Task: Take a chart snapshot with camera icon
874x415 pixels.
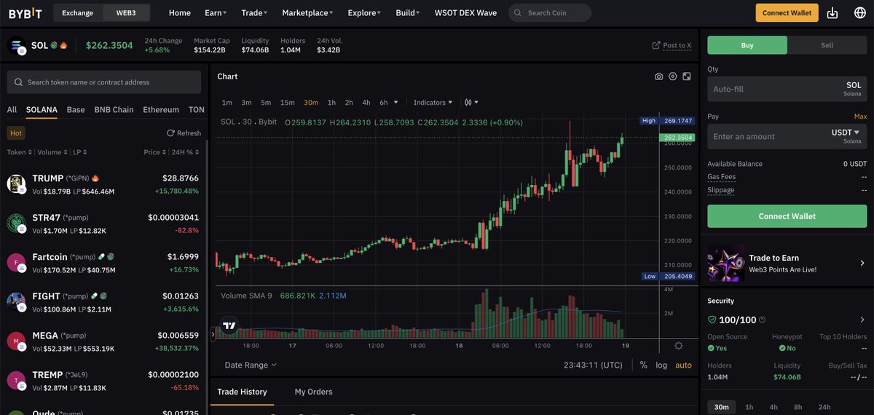Action: pyautogui.click(x=659, y=76)
